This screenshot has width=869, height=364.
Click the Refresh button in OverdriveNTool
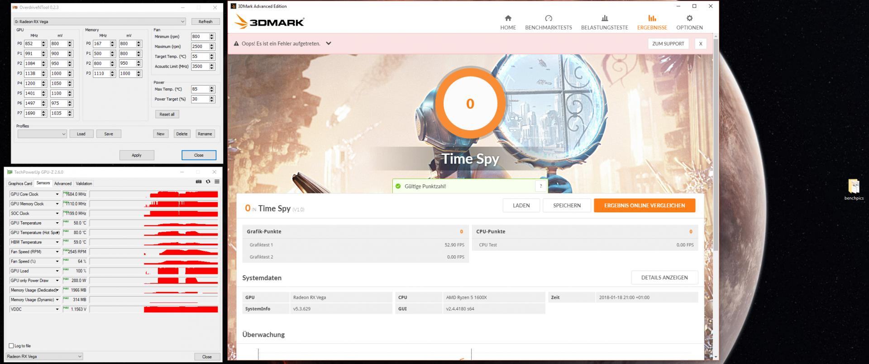point(205,21)
